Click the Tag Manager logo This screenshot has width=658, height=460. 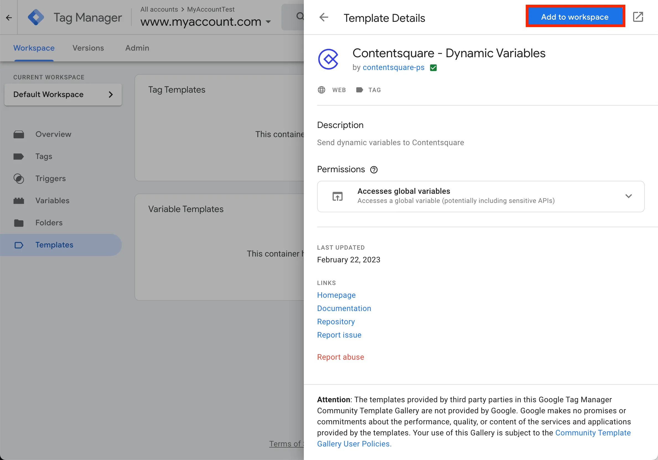(x=36, y=17)
